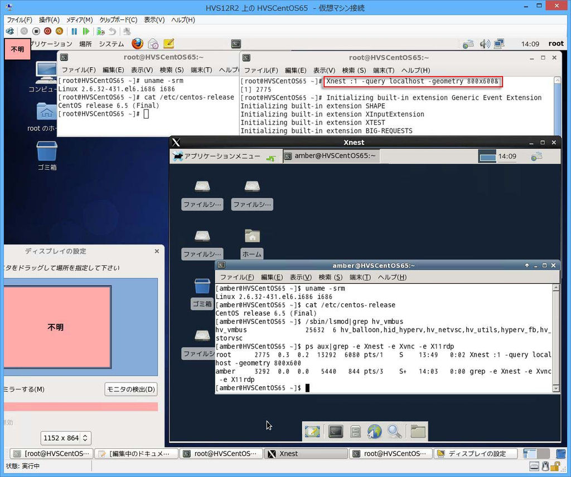Open the folder icon in Xfce bottom panel
Image resolution: width=571 pixels, height=477 pixels.
(x=418, y=431)
